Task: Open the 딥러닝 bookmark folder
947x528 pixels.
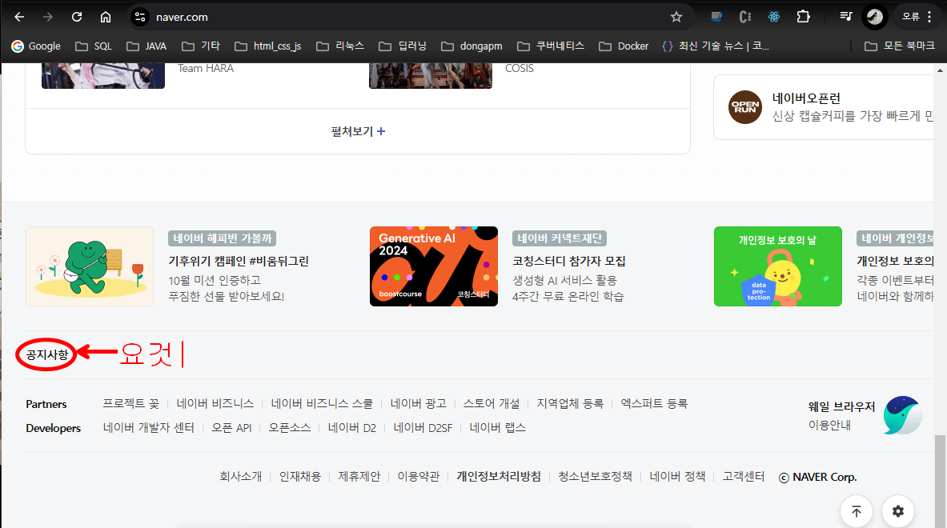Action: 403,46
